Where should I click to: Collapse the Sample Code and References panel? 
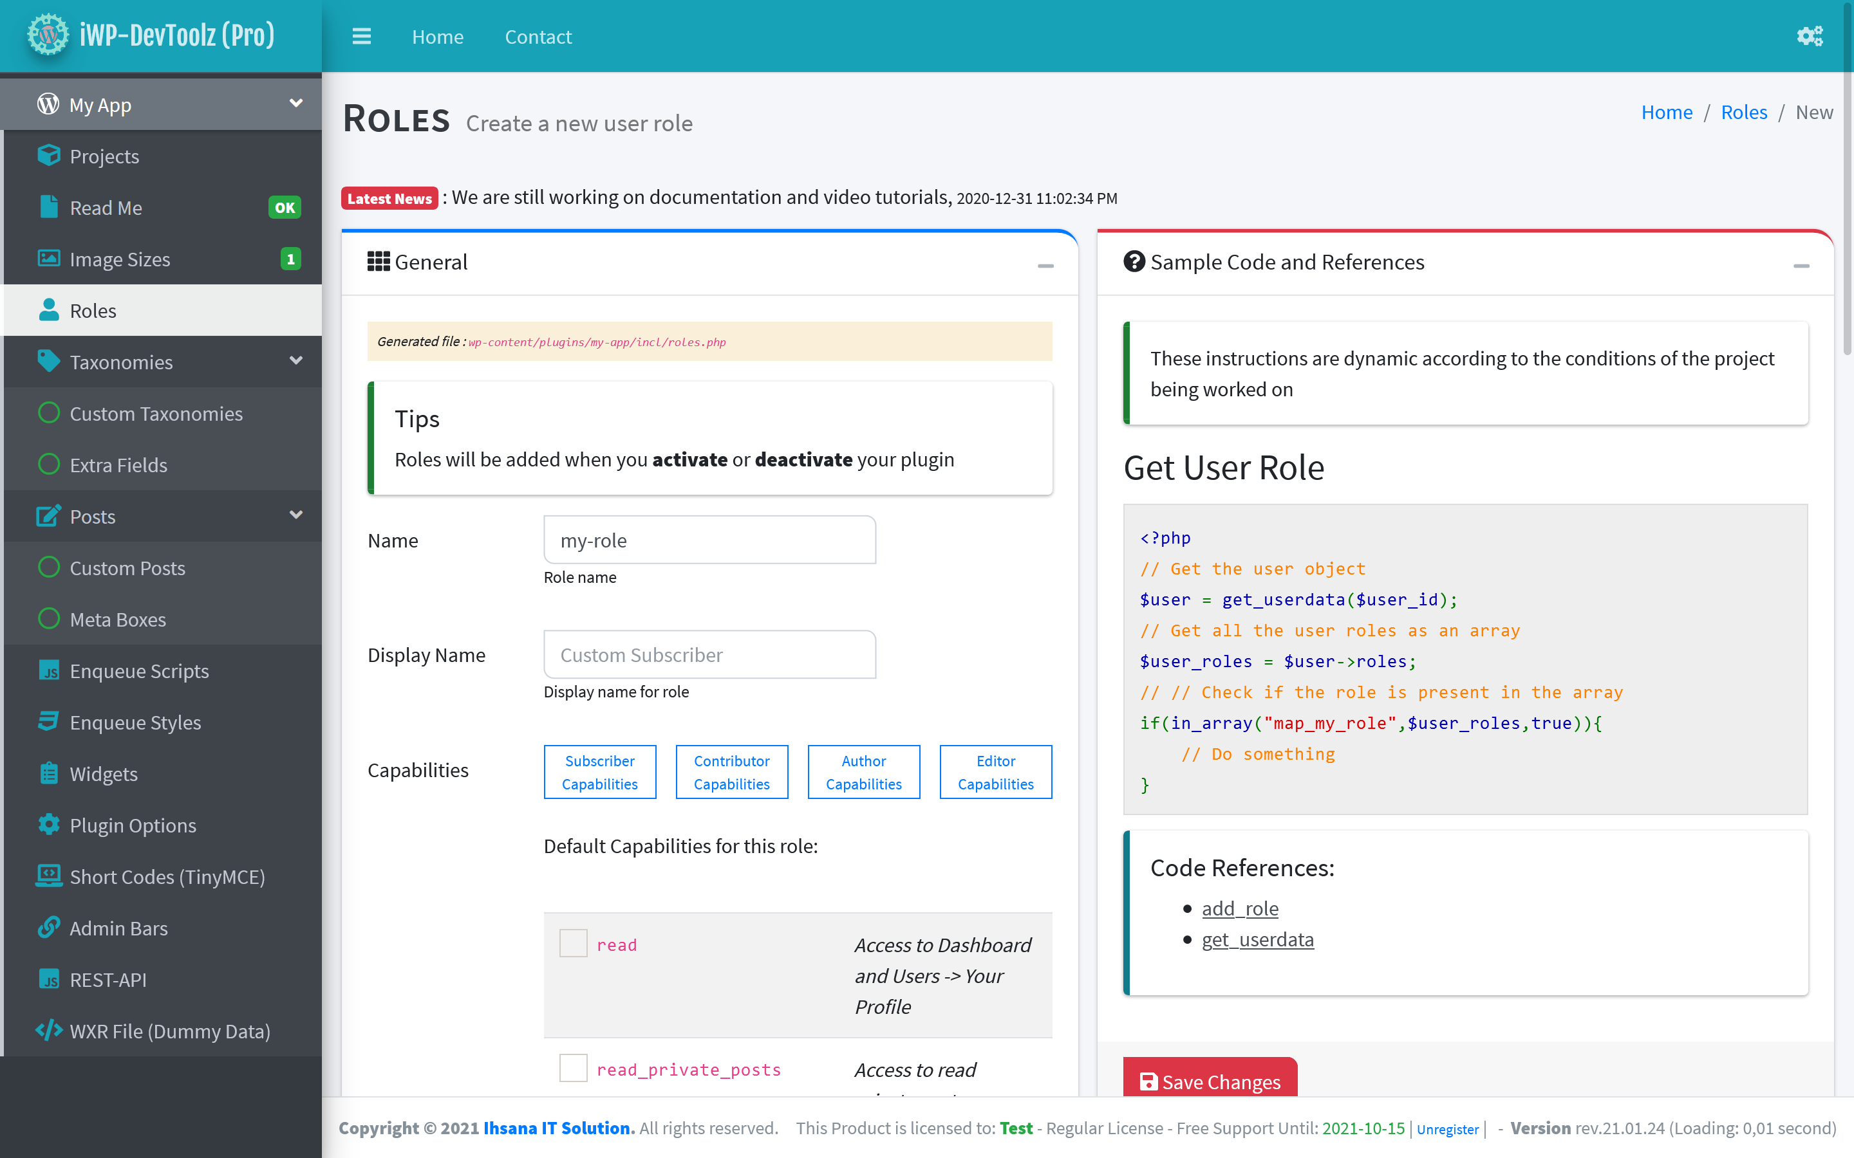click(1801, 266)
